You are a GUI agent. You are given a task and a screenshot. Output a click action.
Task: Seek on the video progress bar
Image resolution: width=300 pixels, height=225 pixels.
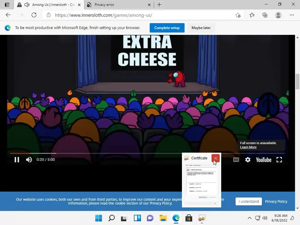point(147,153)
